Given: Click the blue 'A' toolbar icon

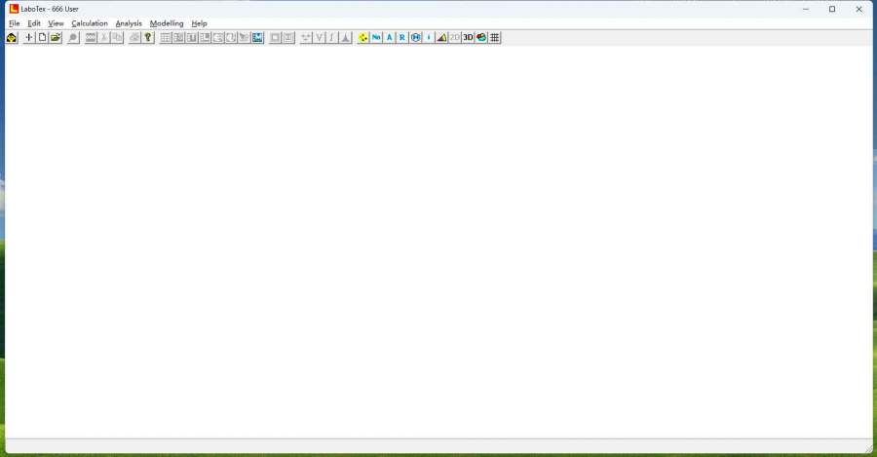Looking at the screenshot, I should pyautogui.click(x=389, y=37).
